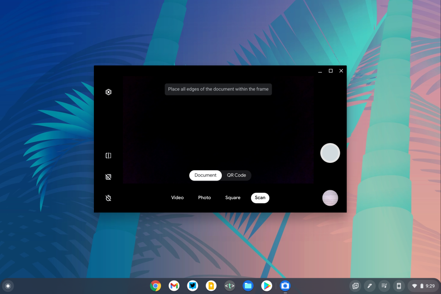Switch to Photo mode

[x=204, y=198]
